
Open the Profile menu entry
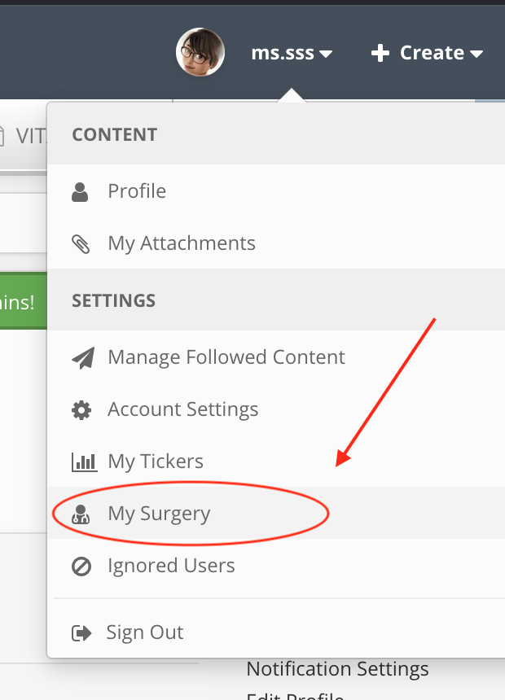[x=276, y=191]
